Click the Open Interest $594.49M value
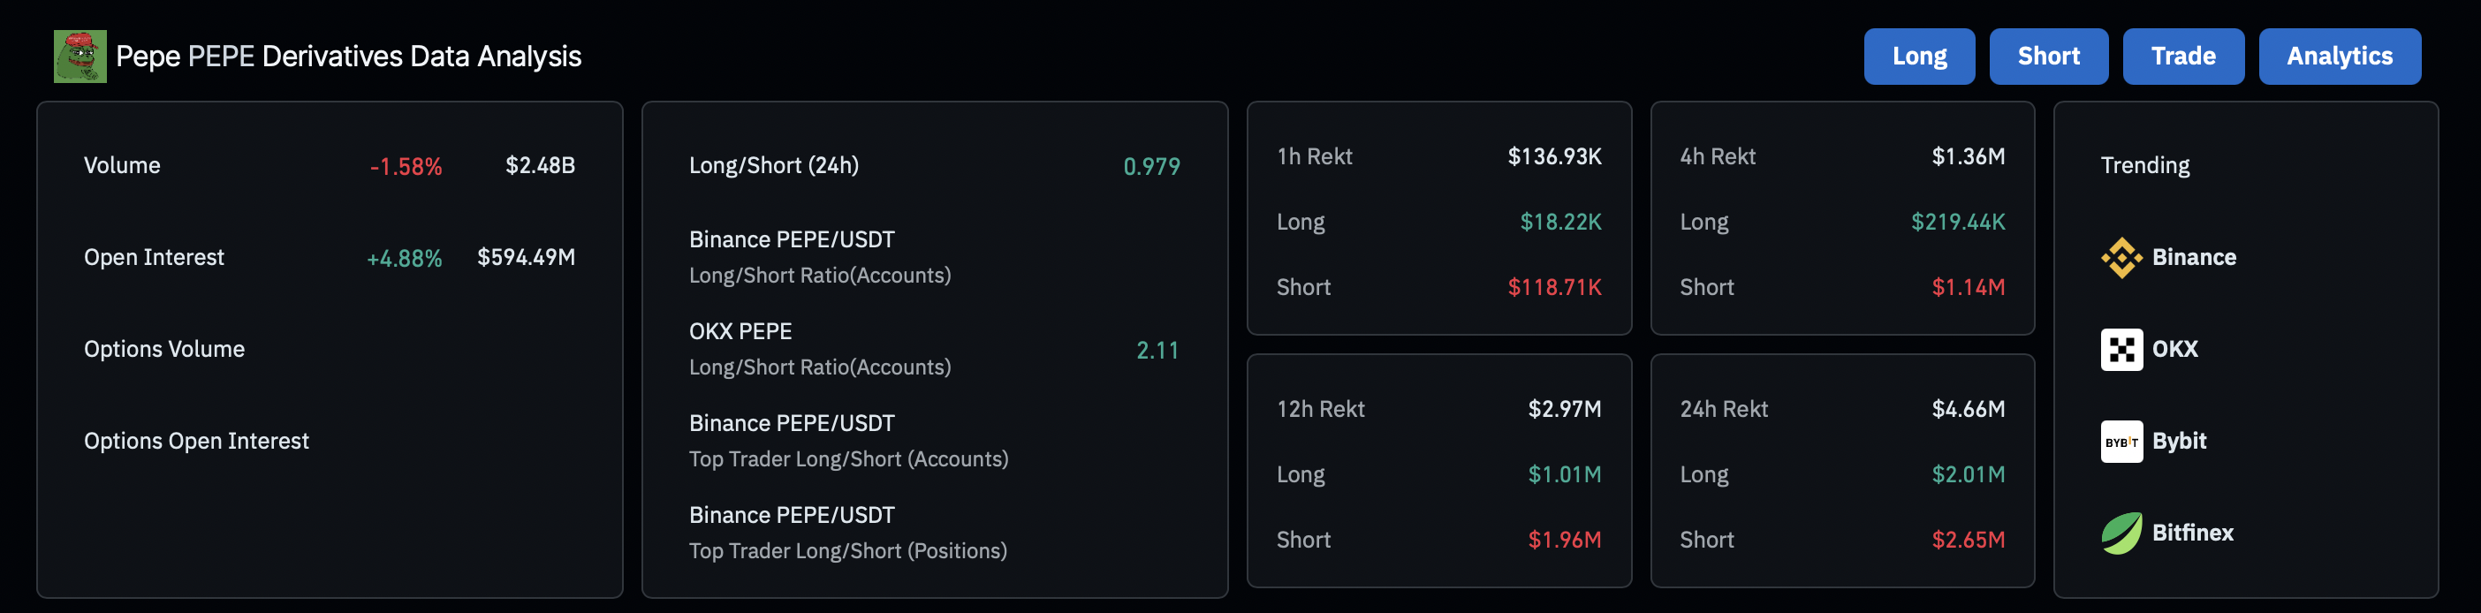2481x613 pixels. 526,258
